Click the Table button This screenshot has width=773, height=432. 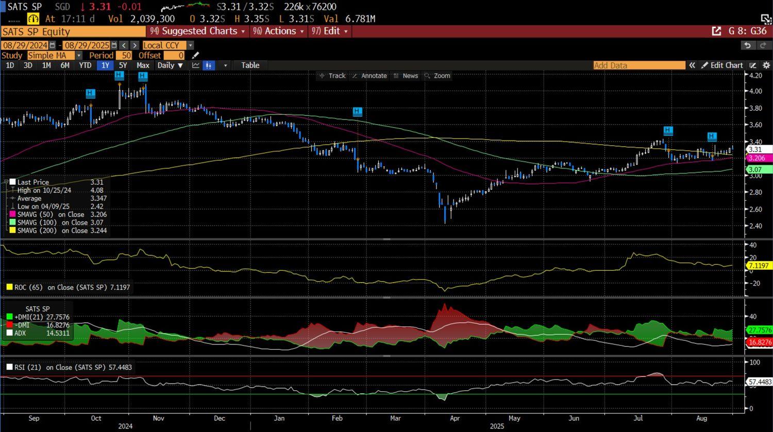point(250,65)
